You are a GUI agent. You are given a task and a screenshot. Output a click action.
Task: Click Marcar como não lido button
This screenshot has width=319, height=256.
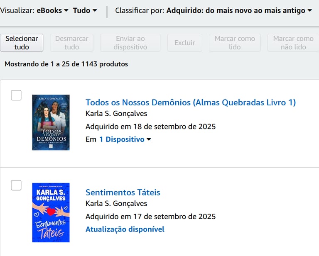293,43
